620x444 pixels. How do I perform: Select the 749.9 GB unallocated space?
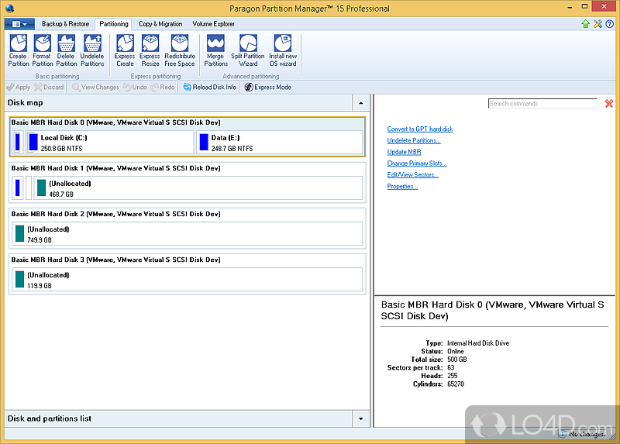point(188,234)
